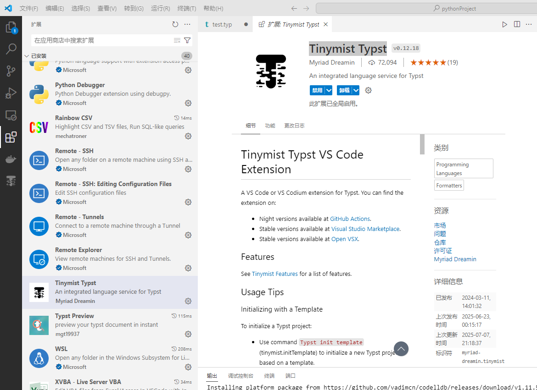Follow the Tinymist Features link

(x=274, y=274)
